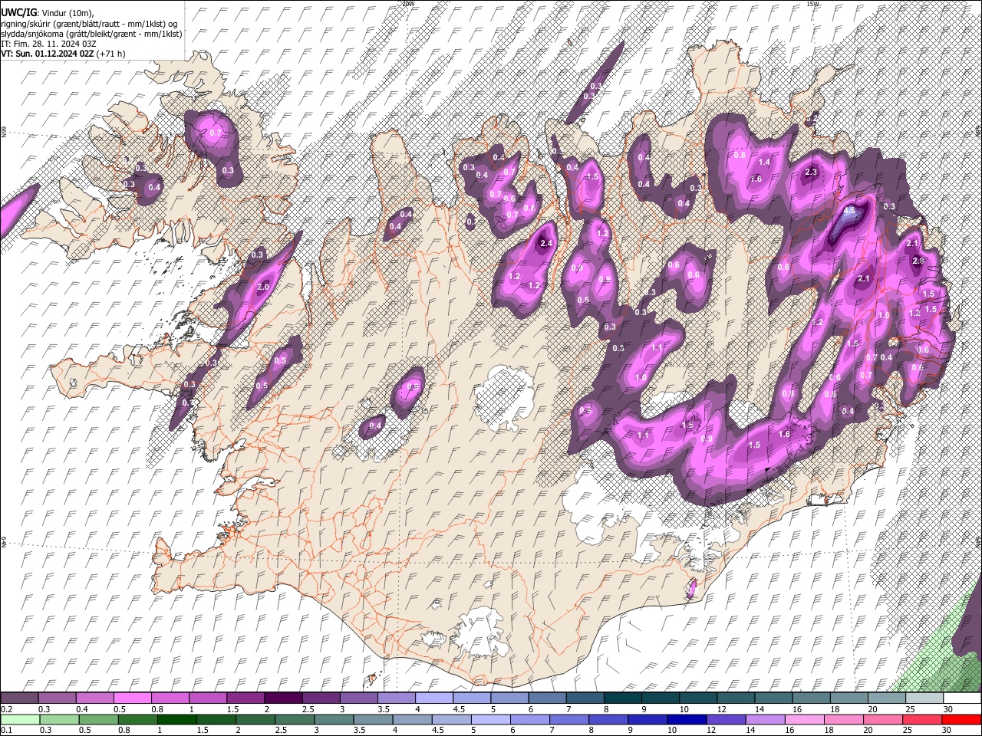Select purple snow swatch starting at 0.3
Screen dimensions: 982x736
click(x=57, y=698)
